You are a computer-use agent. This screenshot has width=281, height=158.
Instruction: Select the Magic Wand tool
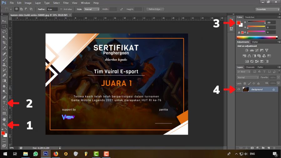pyautogui.click(x=4, y=37)
